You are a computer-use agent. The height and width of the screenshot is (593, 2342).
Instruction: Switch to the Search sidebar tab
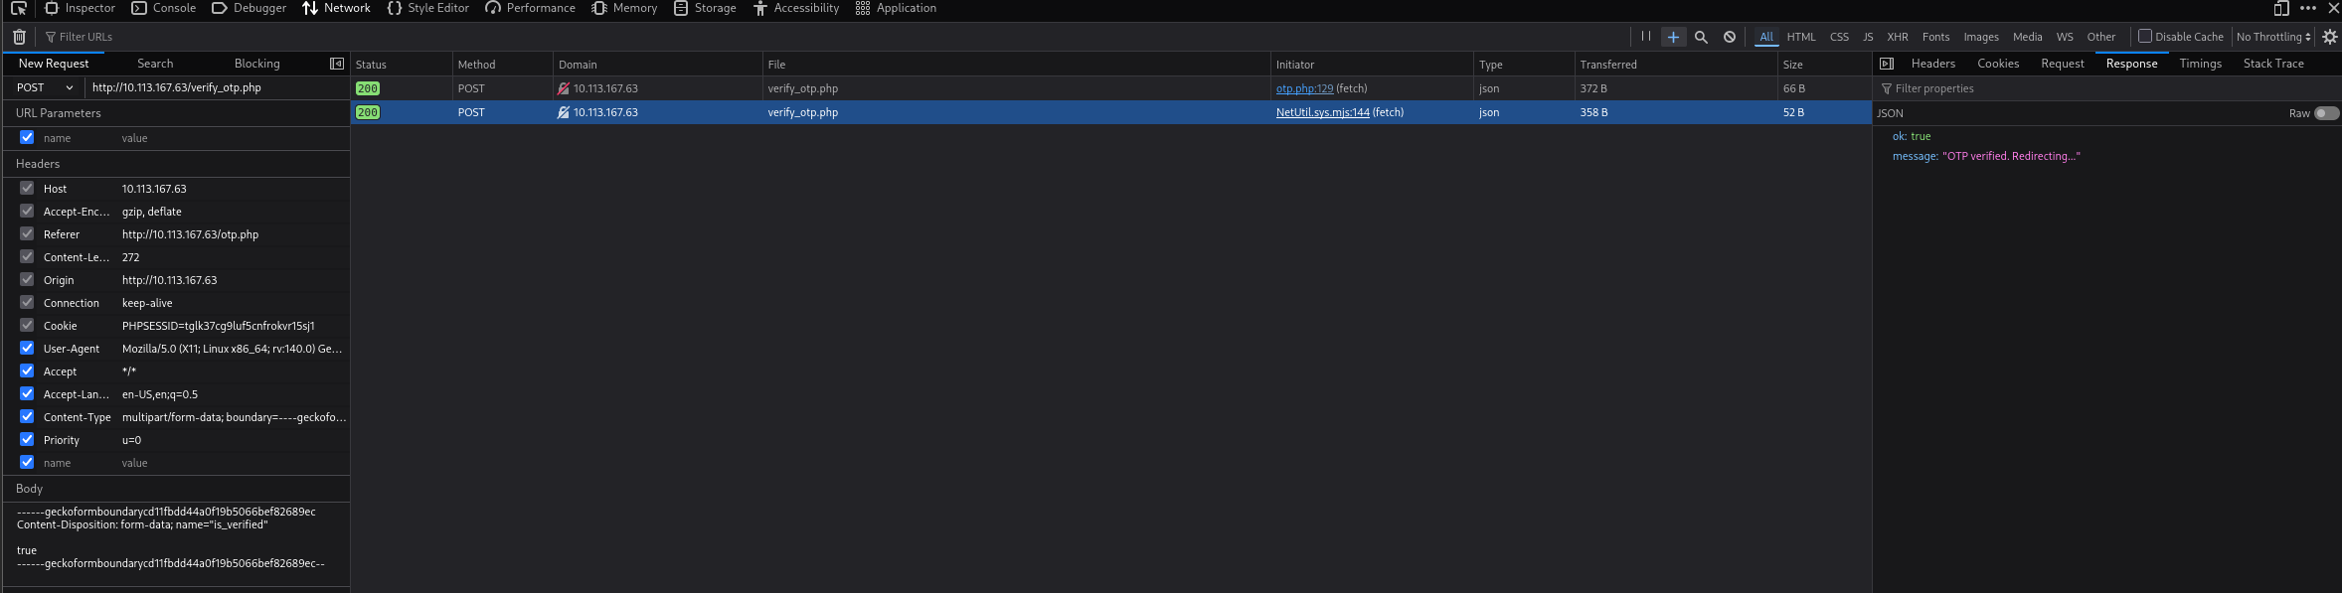point(155,64)
